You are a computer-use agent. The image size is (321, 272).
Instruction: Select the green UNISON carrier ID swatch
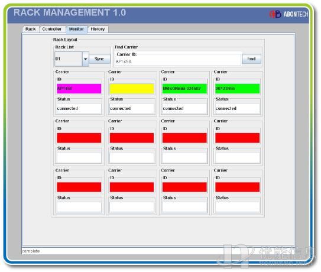tap(184, 89)
